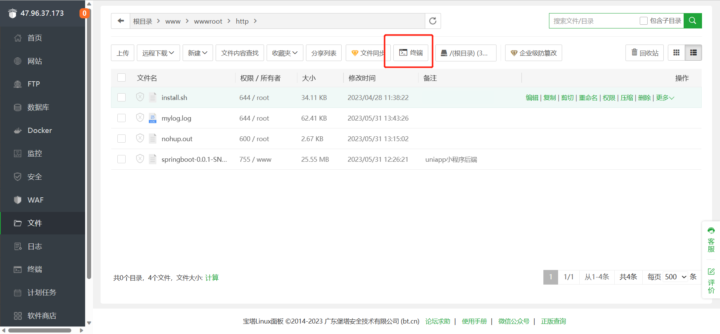Select the nohup.out file checkbox
Viewport: 720px width, 334px height.
click(121, 139)
